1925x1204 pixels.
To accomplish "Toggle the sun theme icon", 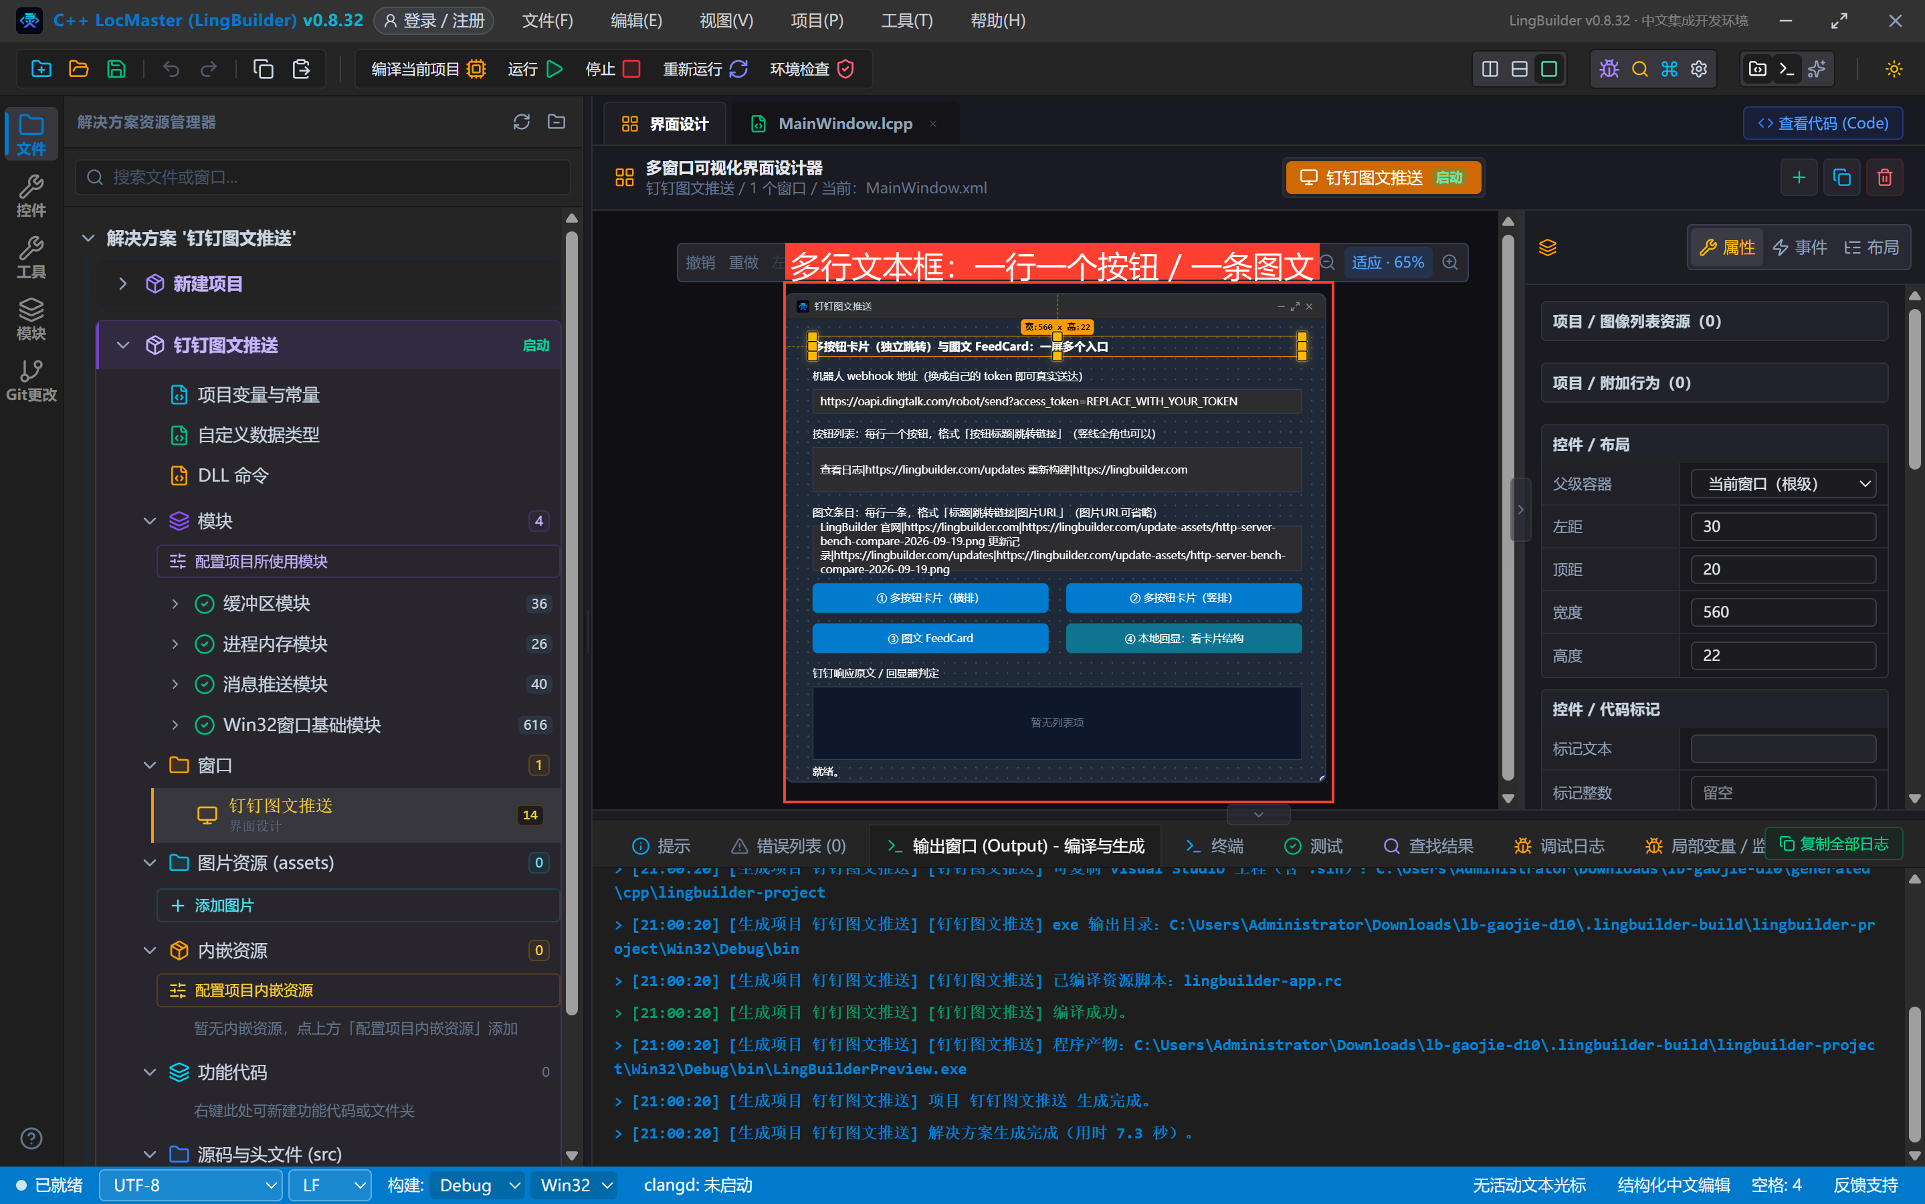I will pos(1894,70).
